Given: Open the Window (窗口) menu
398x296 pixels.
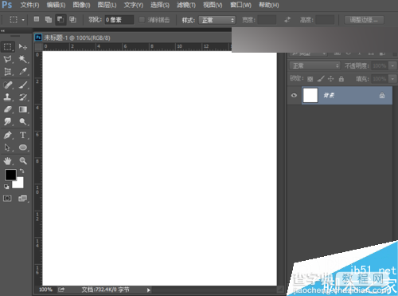Looking at the screenshot, I should 240,5.
